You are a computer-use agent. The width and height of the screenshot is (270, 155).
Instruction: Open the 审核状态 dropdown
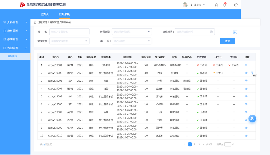point(69,41)
